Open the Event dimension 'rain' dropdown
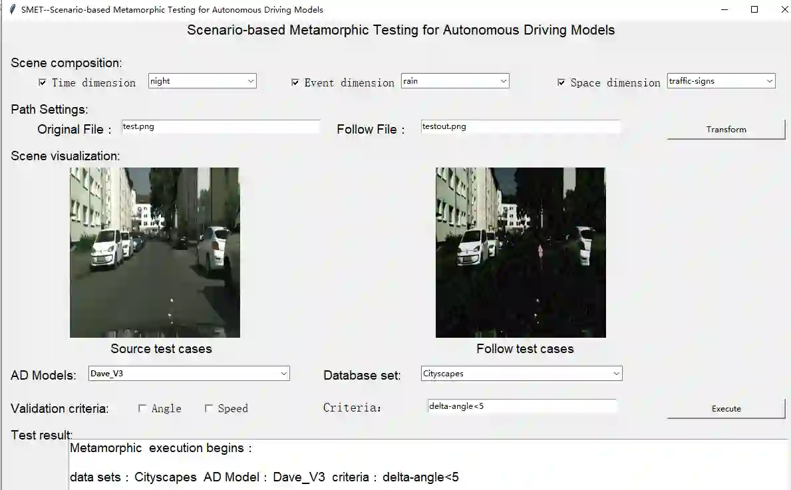 [x=455, y=81]
